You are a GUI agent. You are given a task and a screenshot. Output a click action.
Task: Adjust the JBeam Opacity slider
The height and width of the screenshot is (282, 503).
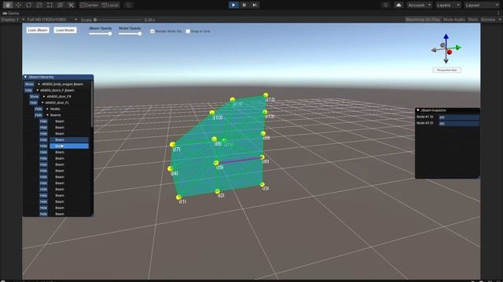(101, 34)
